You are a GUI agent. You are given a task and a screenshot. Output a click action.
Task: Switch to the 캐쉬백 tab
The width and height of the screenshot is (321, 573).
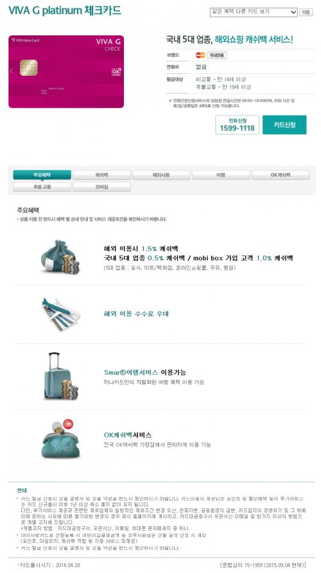point(101,175)
